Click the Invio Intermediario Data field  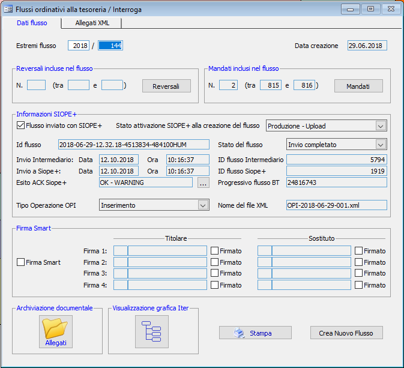tap(119, 160)
